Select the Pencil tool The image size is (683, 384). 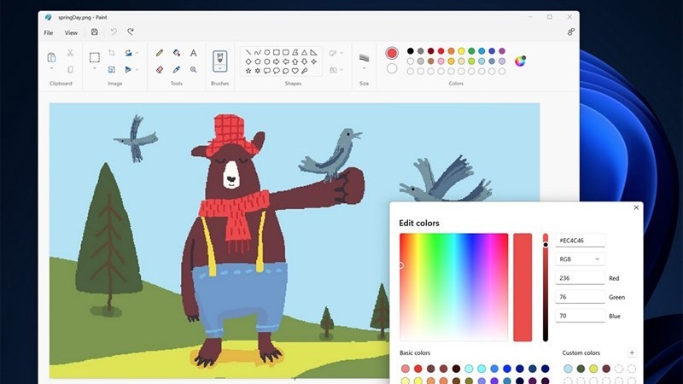pyautogui.click(x=160, y=53)
